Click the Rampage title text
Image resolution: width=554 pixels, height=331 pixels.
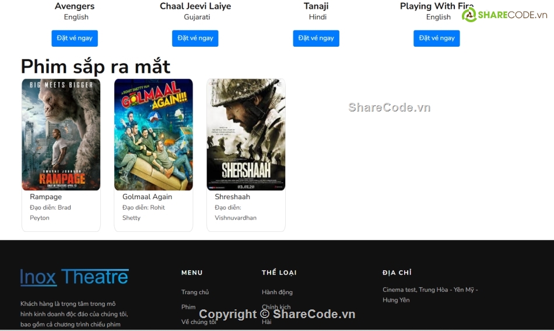pyautogui.click(x=46, y=197)
